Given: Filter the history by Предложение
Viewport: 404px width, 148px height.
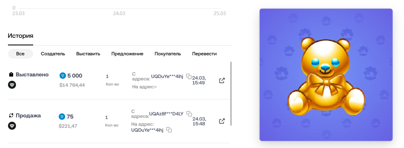Looking at the screenshot, I should (x=127, y=54).
